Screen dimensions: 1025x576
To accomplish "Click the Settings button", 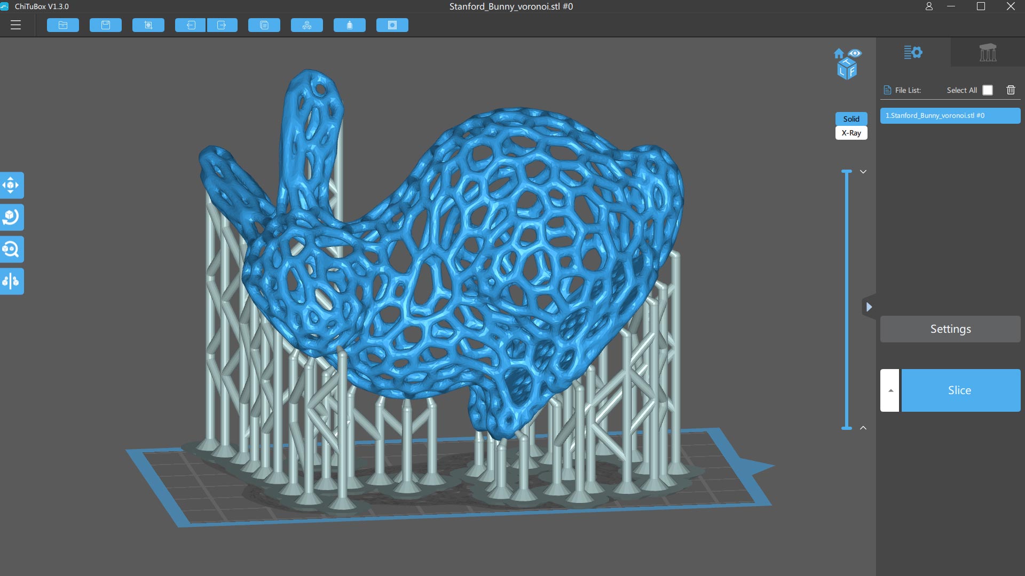I will click(x=950, y=329).
